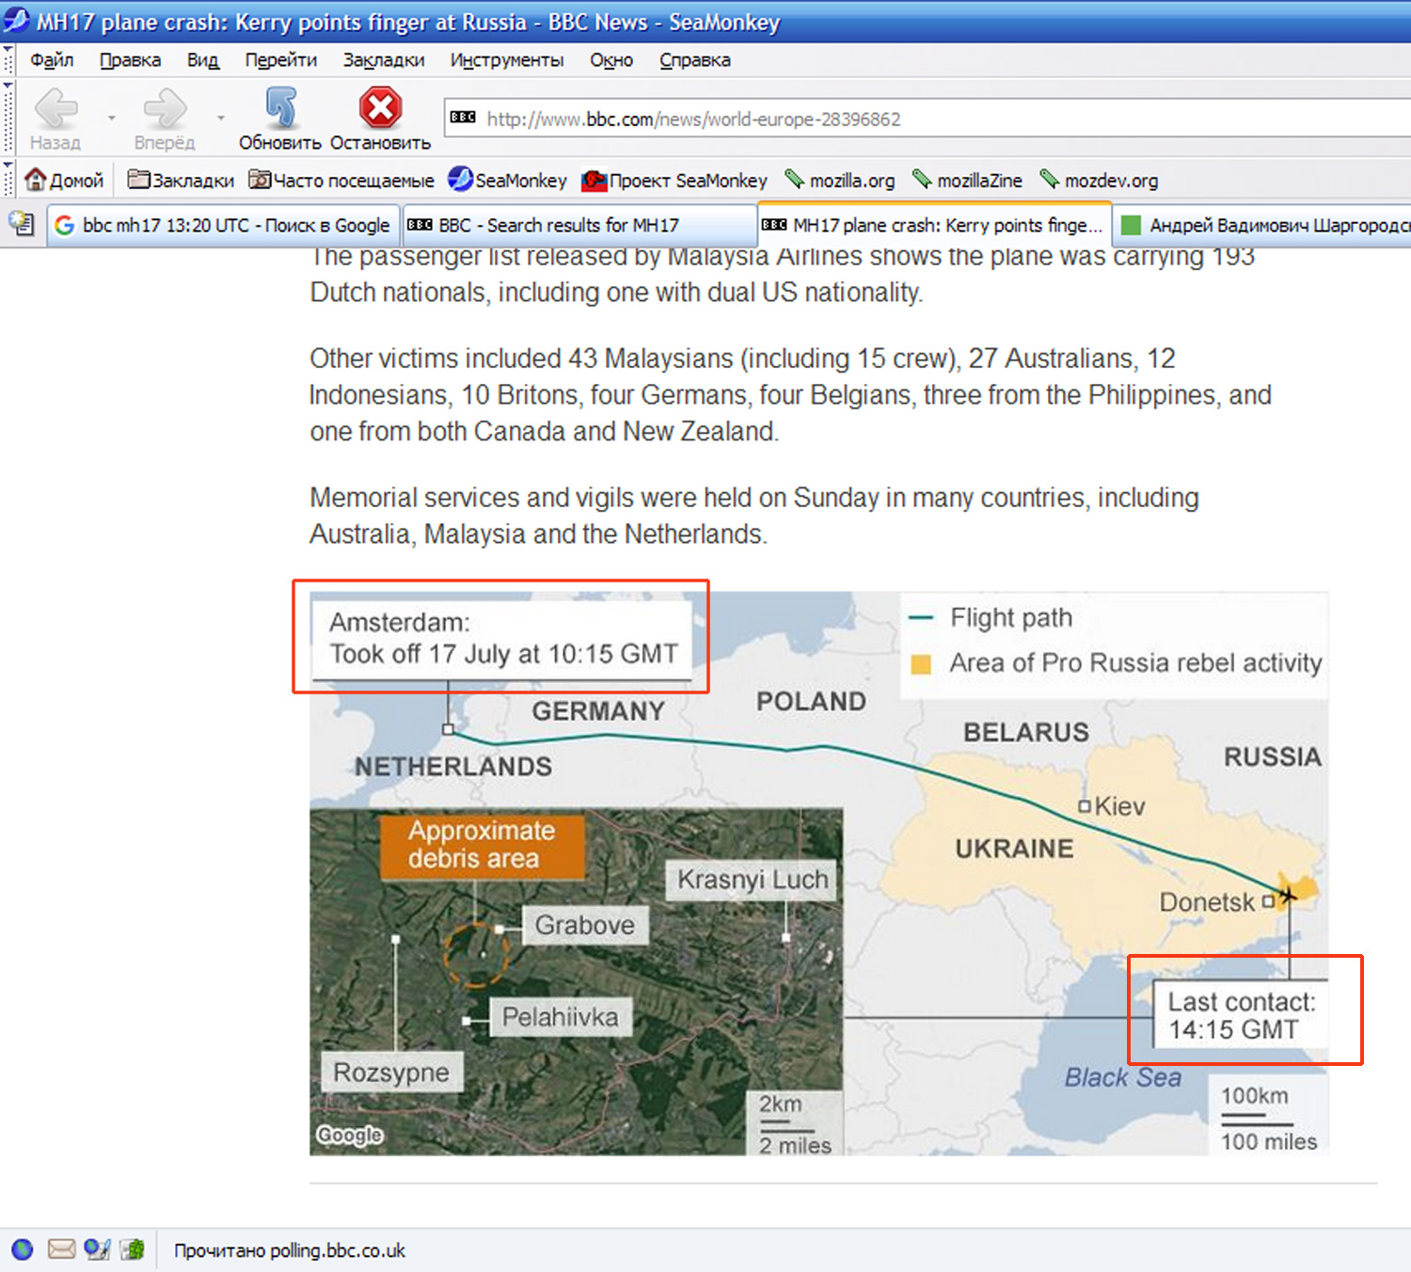The image size is (1411, 1272).
Task: Click the menu bar grip handle
Action: coord(8,60)
